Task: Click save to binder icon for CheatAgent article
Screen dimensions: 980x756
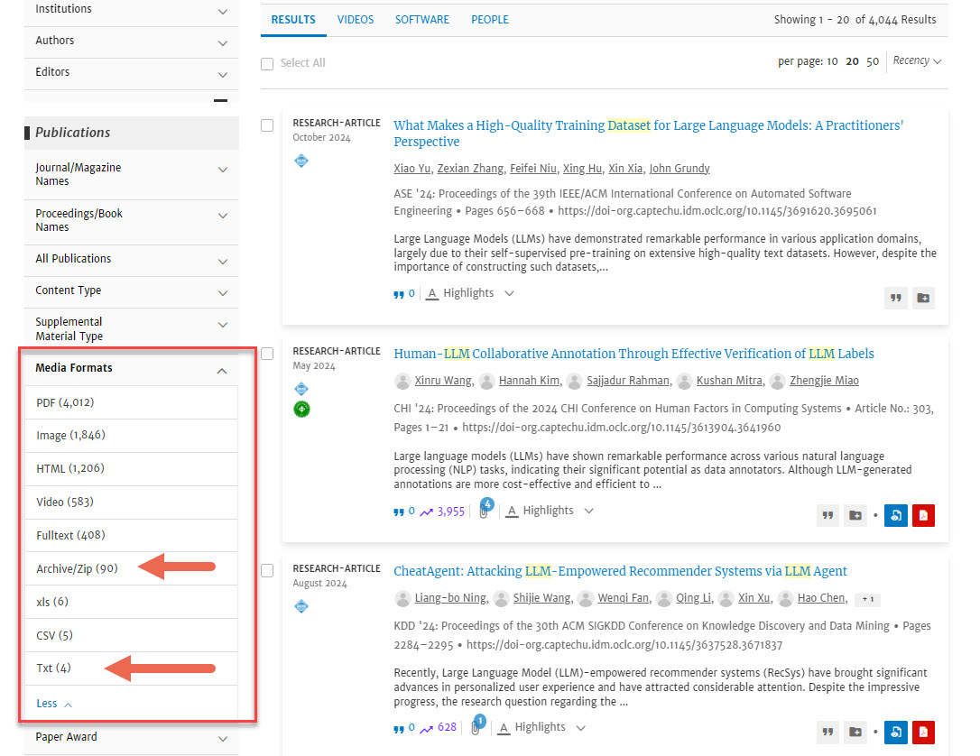Action: click(x=855, y=733)
